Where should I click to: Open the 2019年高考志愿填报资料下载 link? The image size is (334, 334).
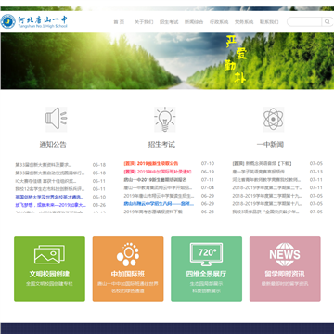pyautogui.click(x=153, y=212)
